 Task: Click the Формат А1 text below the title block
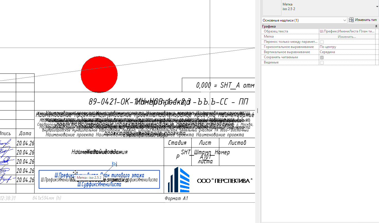click(176, 198)
